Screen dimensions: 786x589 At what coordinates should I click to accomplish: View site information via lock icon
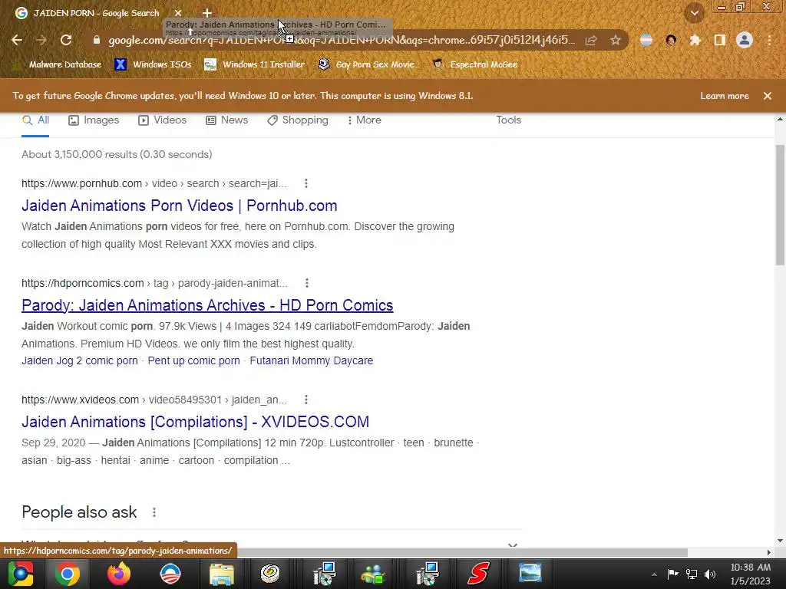tap(97, 40)
